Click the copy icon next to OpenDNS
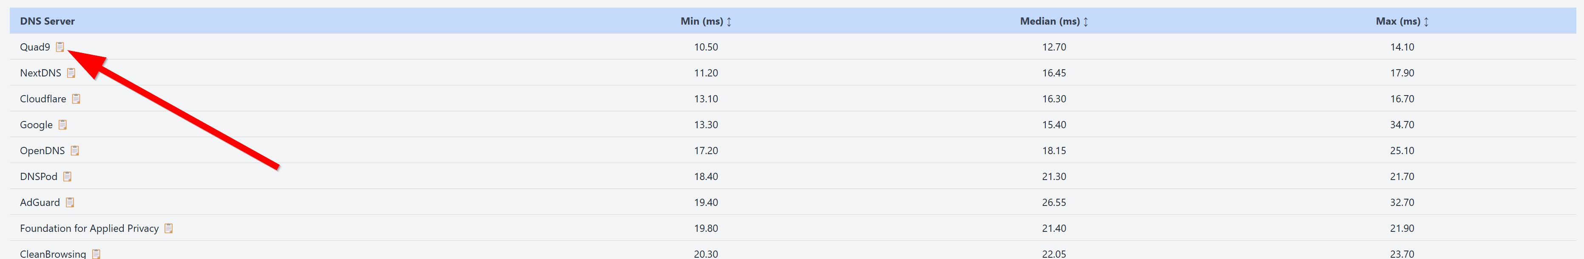1584x259 pixels. click(x=74, y=150)
